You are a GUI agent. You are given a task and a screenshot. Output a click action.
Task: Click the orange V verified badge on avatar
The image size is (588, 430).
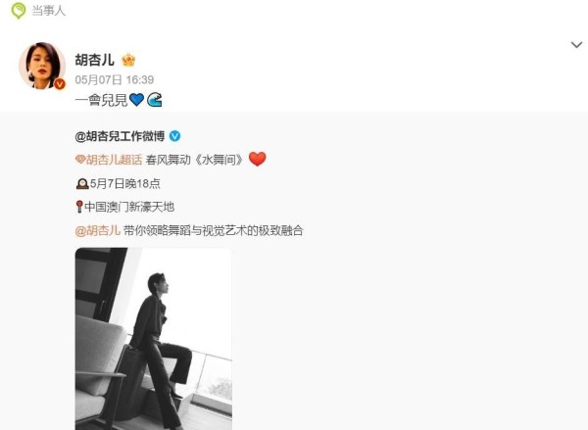(59, 84)
